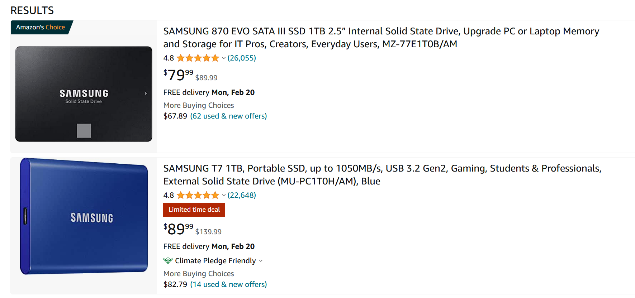Image resolution: width=635 pixels, height=298 pixels.
Task: Click the $79.99 price of 870 EVO
Action: tap(178, 75)
